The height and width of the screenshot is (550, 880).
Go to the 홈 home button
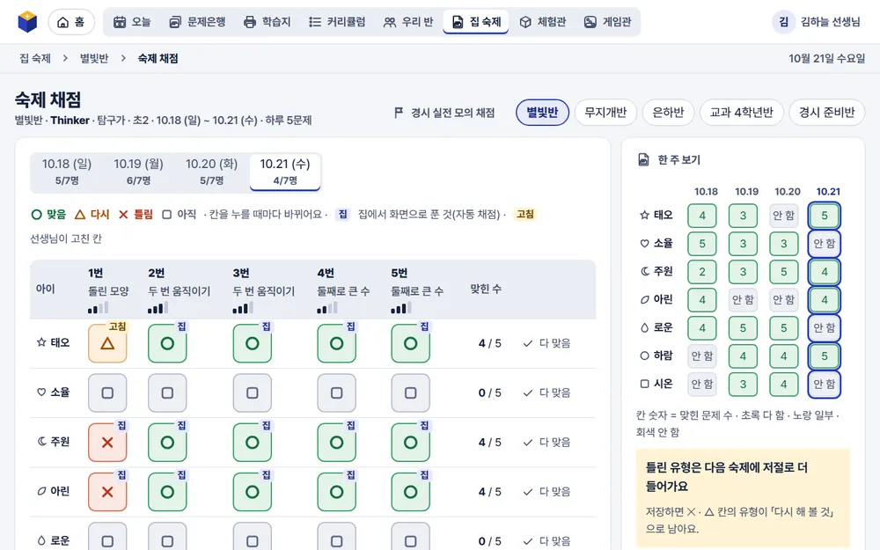(71, 22)
